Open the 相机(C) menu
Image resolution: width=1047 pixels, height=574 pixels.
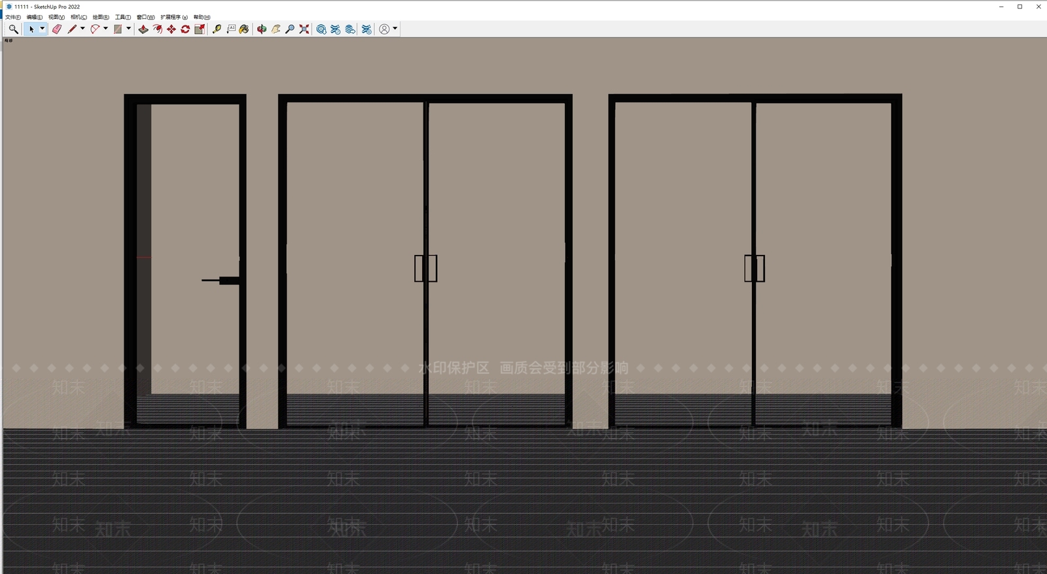79,17
